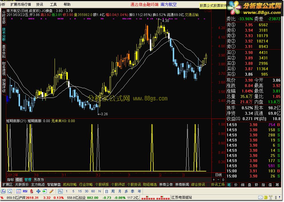
Task: Switch to 60-minute period
Action: (93, 191)
